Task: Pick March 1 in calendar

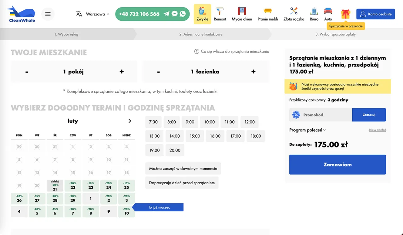Action: pyautogui.click(x=91, y=199)
